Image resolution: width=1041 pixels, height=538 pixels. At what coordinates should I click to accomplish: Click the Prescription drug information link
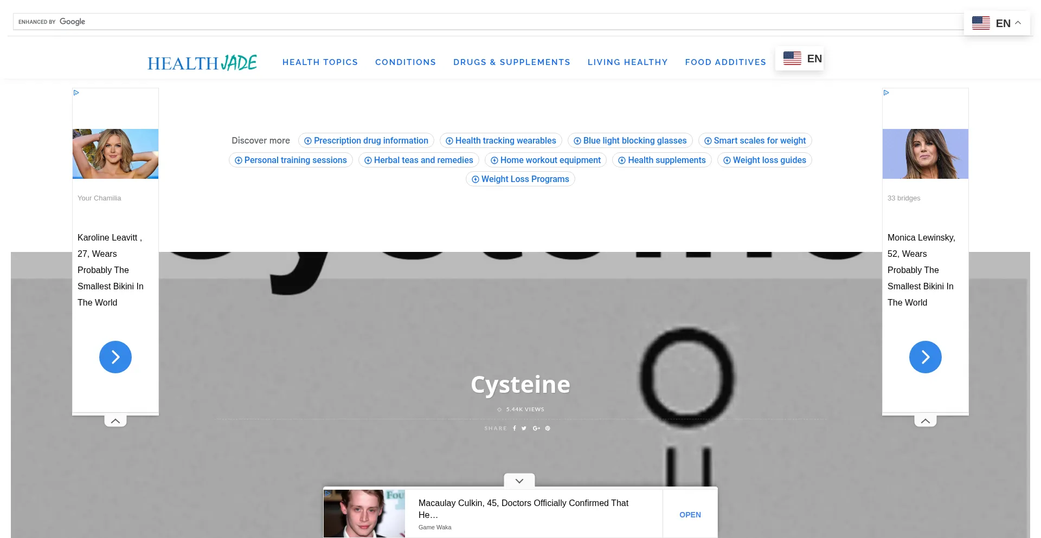click(x=366, y=141)
